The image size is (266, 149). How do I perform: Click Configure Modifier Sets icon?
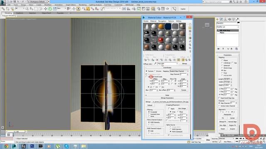pyautogui.click(x=236, y=49)
